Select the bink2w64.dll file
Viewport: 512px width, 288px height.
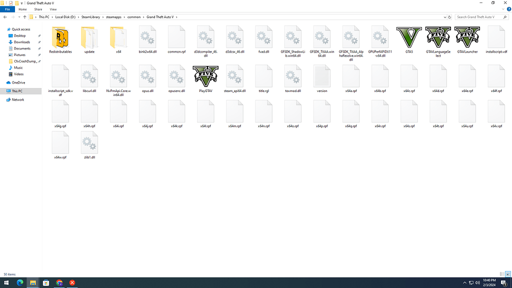click(x=147, y=40)
